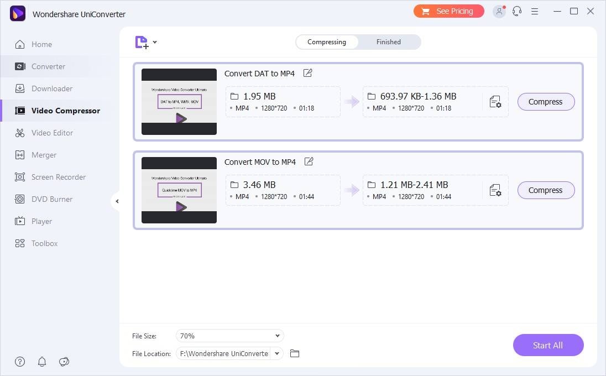Open the user account icon
606x376 pixels.
click(x=499, y=12)
